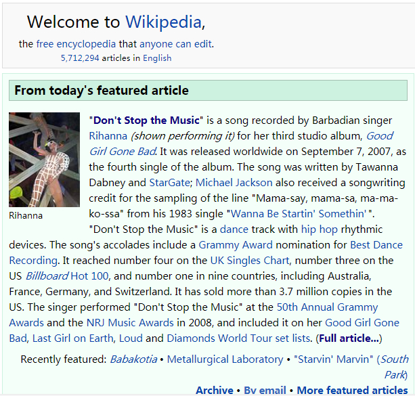Follow the 'anyone can edit' link
This screenshot has width=415, height=396.
click(176, 44)
